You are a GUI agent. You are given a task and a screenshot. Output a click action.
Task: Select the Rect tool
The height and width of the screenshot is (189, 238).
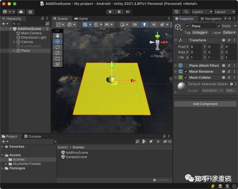(x=58, y=58)
